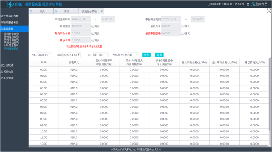The height and width of the screenshot is (152, 272).
Task: Click the 最高报价 input field
Action: coord(80,26)
